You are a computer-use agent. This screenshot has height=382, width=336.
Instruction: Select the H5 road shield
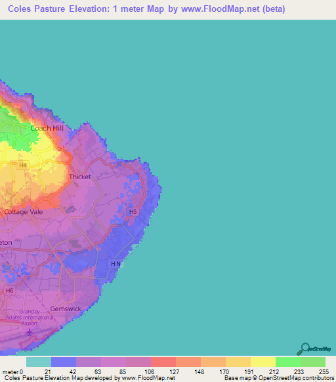pyautogui.click(x=133, y=211)
